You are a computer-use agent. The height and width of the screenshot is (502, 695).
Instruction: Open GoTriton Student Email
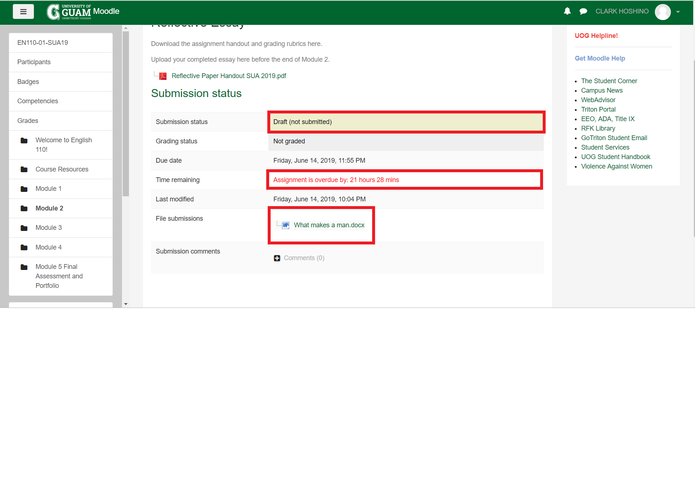pyautogui.click(x=614, y=138)
